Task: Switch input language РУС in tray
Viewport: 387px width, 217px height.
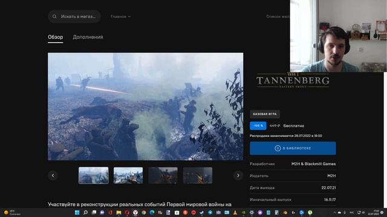Action: [352, 212]
